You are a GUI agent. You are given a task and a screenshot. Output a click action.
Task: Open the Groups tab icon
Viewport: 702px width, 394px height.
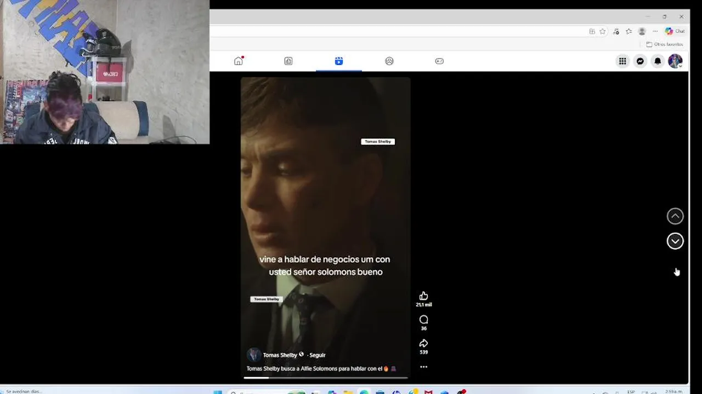[389, 61]
